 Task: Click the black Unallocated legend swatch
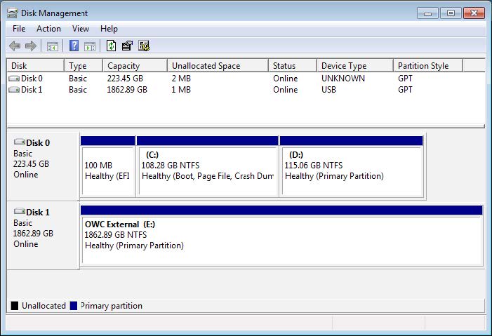(15, 306)
